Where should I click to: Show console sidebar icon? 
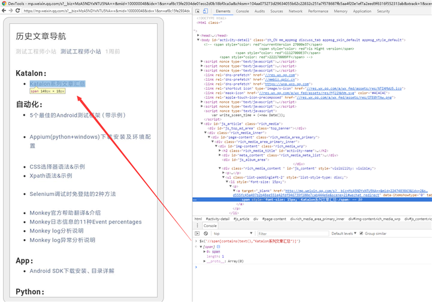[x=197, y=233]
